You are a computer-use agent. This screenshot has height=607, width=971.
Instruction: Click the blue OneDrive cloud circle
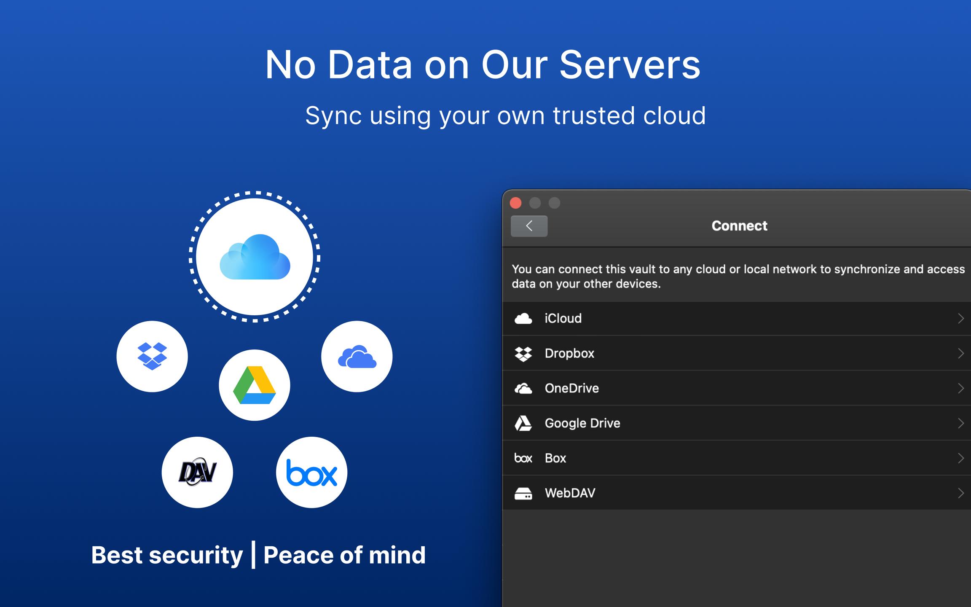[x=357, y=357]
